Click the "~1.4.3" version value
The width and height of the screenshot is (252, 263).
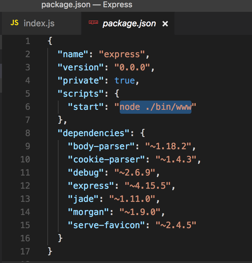tap(176, 159)
